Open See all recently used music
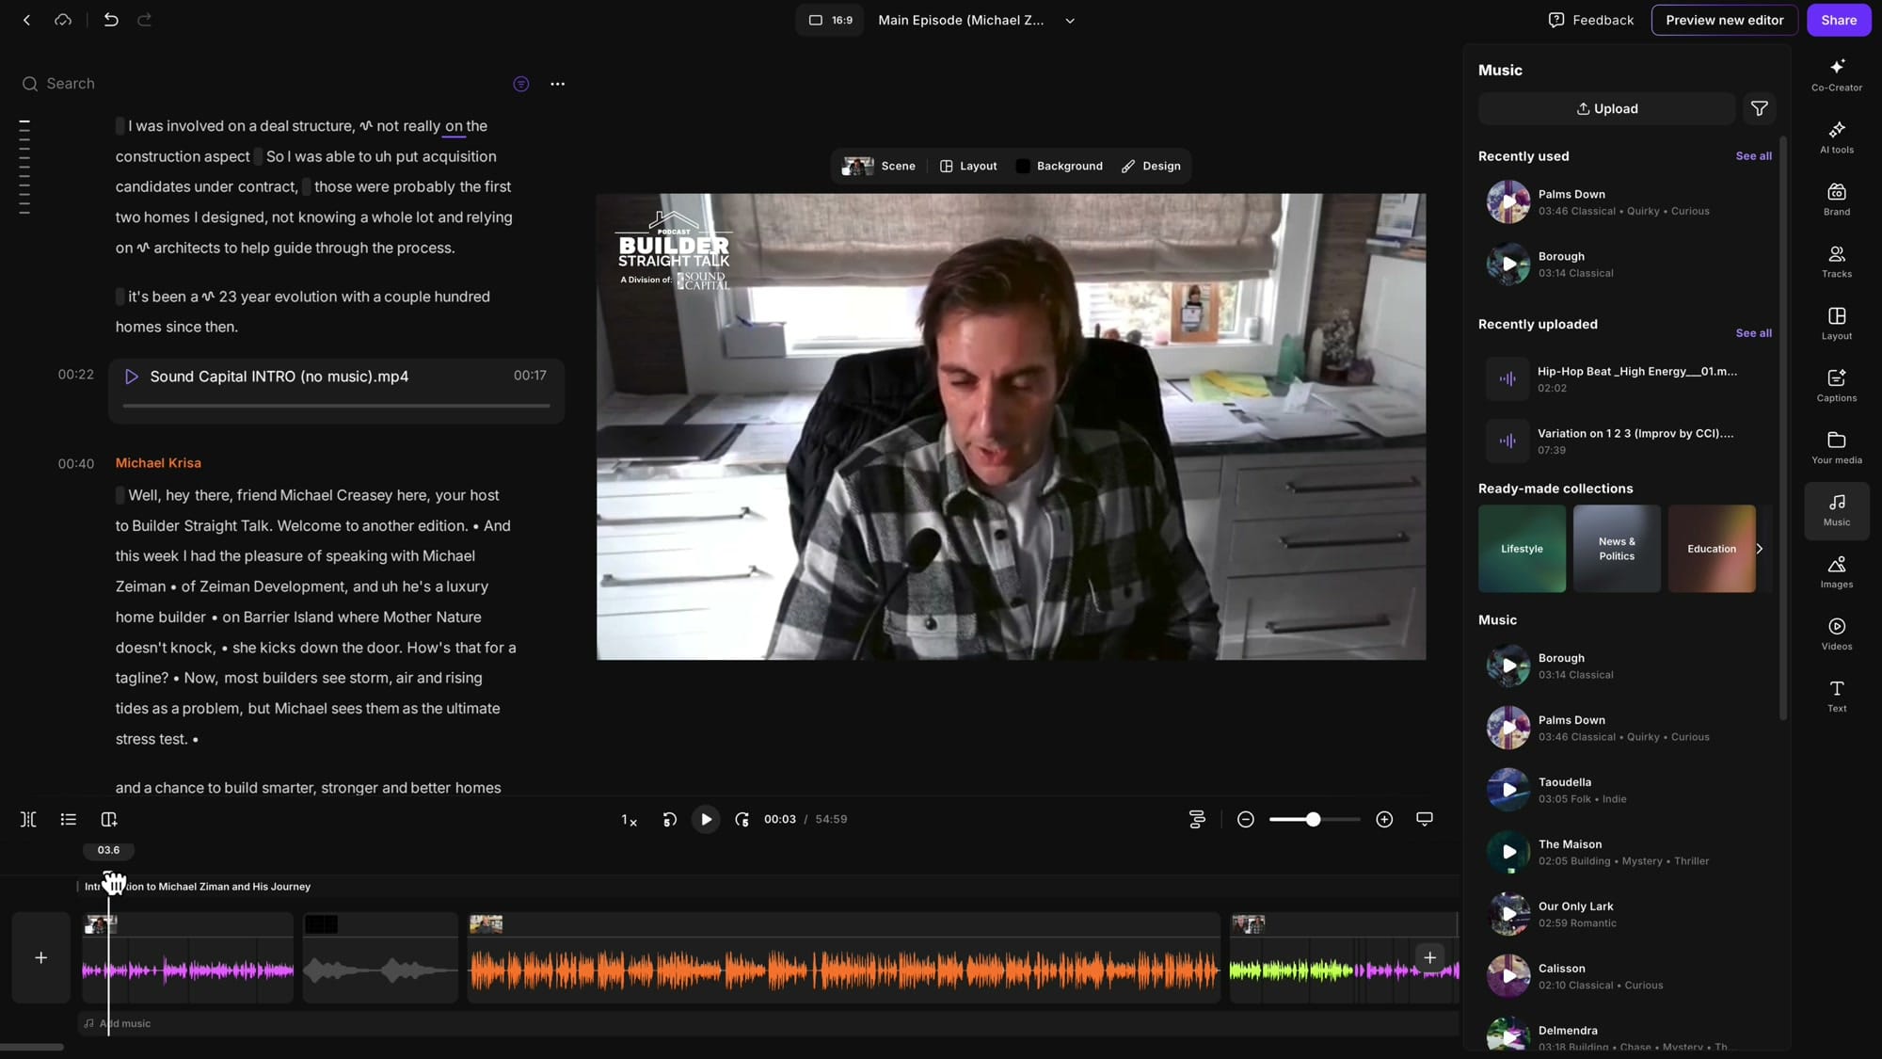 (1752, 156)
